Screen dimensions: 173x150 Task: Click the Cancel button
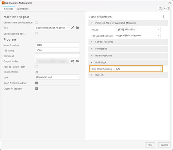[164, 145]
